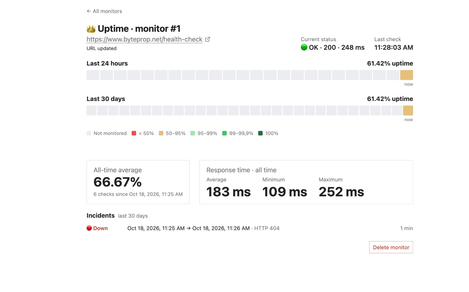The width and height of the screenshot is (469, 292).
Task: Select the orange bar in Last 30 days
Action: (x=408, y=110)
